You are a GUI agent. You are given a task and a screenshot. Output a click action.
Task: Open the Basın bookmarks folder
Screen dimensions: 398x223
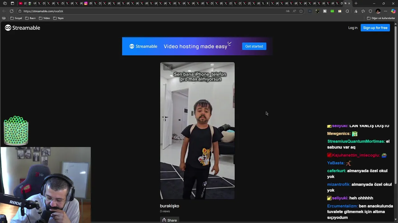coord(30,18)
